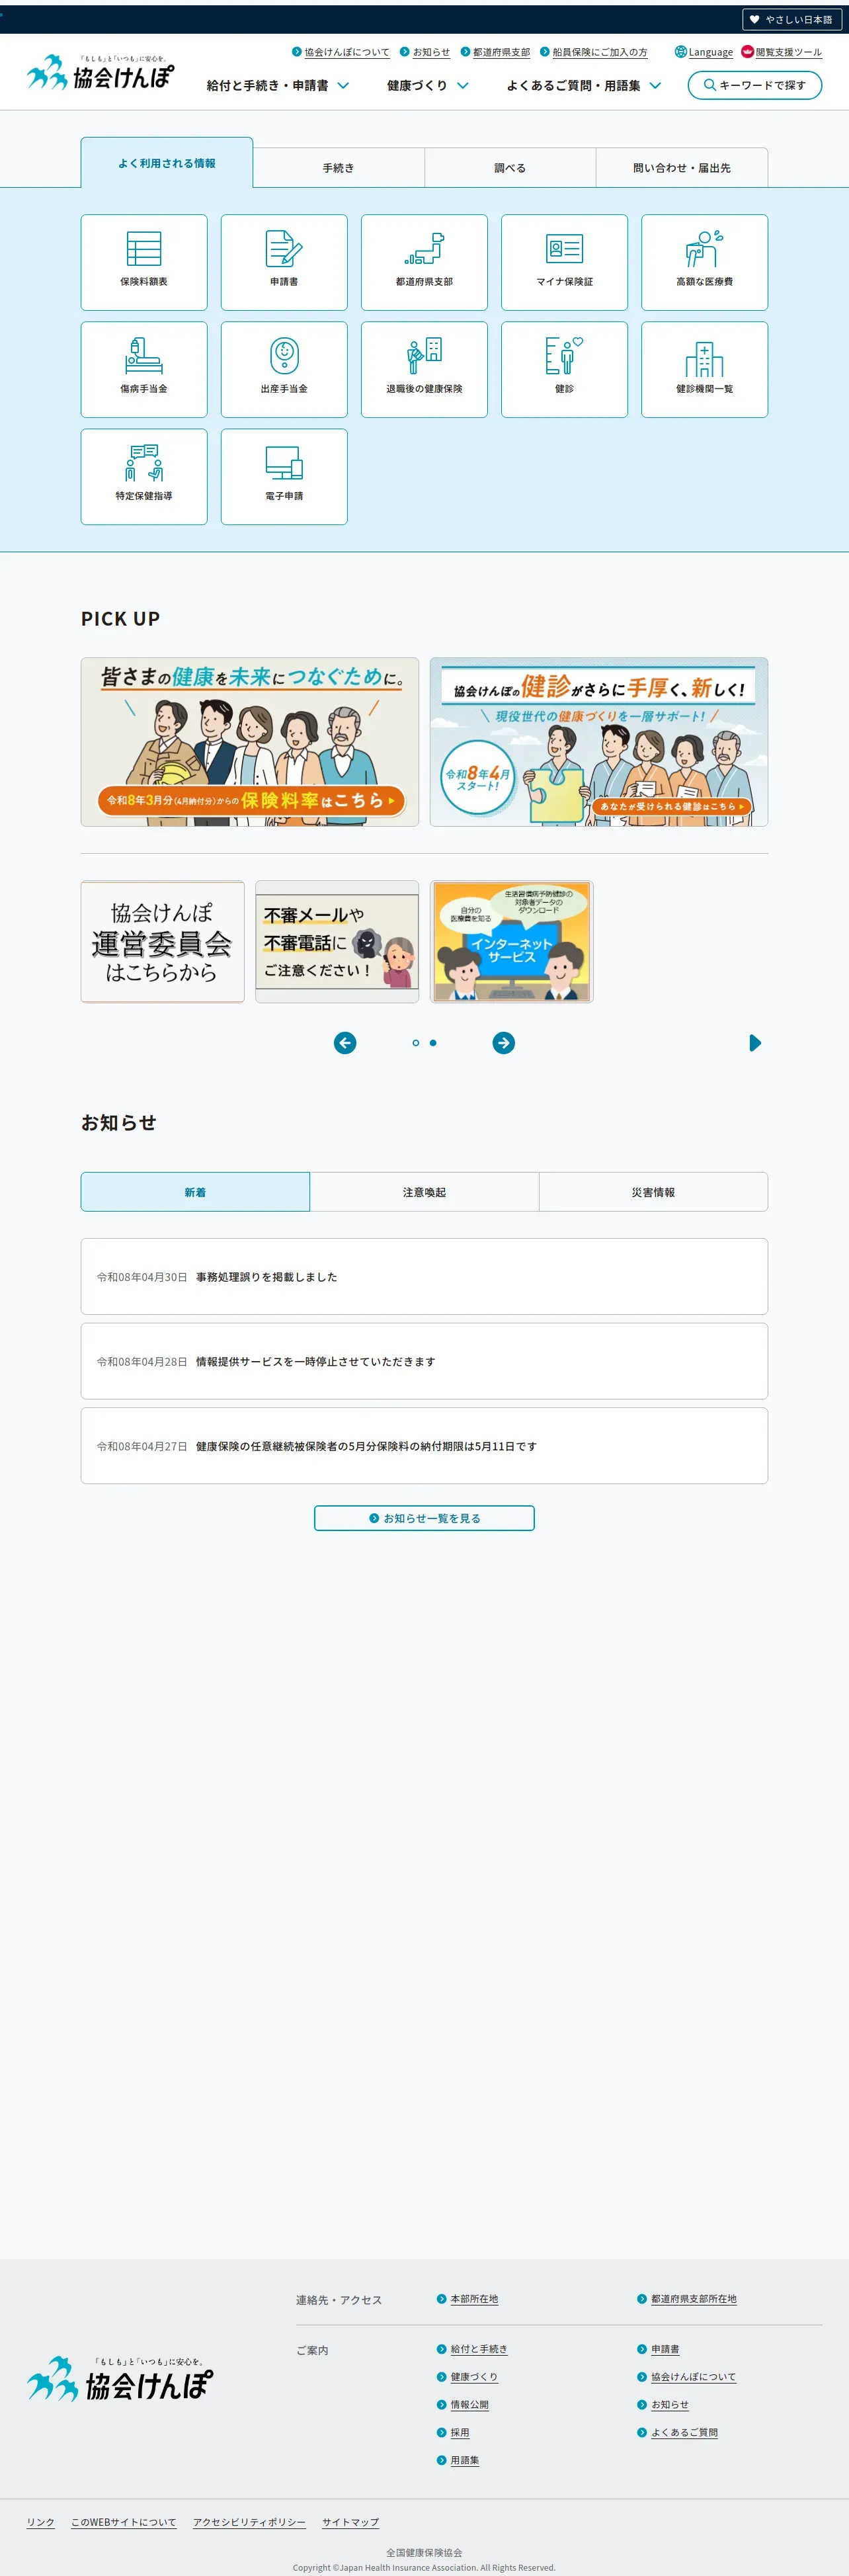The image size is (849, 2576).
Task: Open the 運営委員会 banner thumbnail
Action: click(x=163, y=942)
